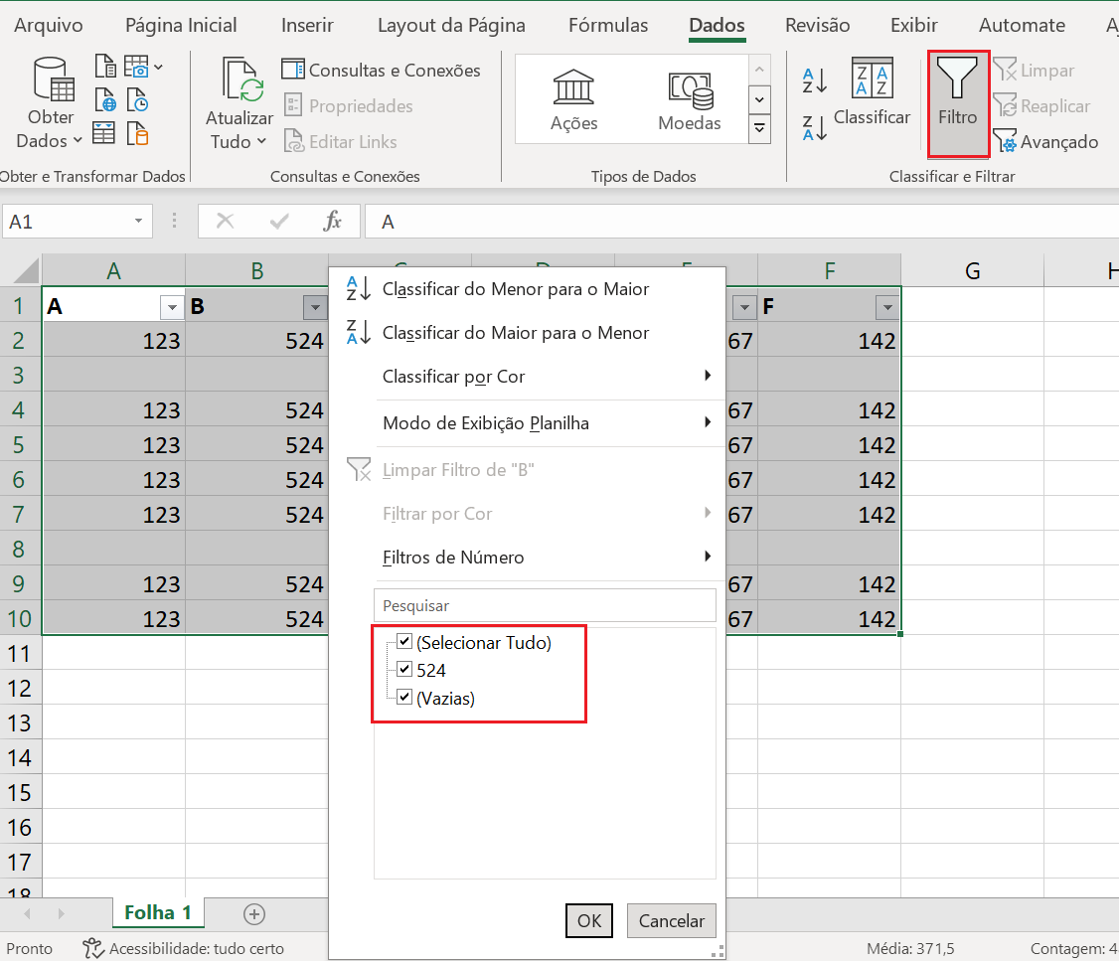Expand the data types gallery more button
The image size is (1119, 961).
coord(759,128)
